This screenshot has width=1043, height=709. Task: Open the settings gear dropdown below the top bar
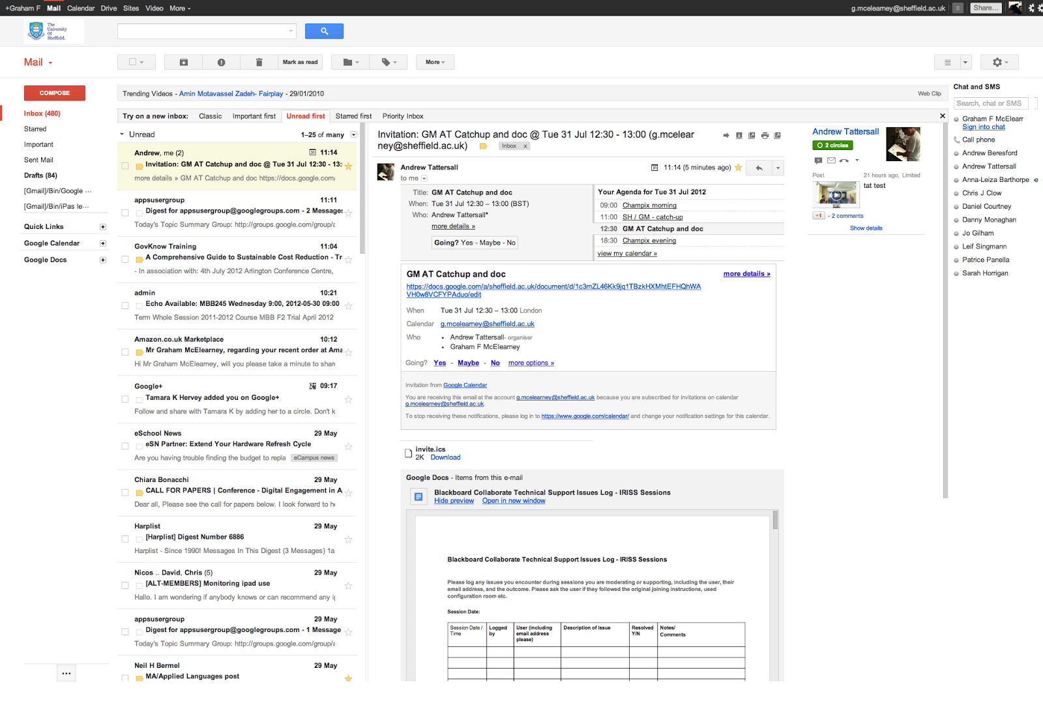pyautogui.click(x=1000, y=62)
